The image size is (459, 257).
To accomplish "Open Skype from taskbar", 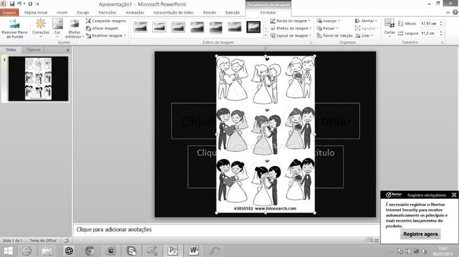I will pyautogui.click(x=131, y=251).
